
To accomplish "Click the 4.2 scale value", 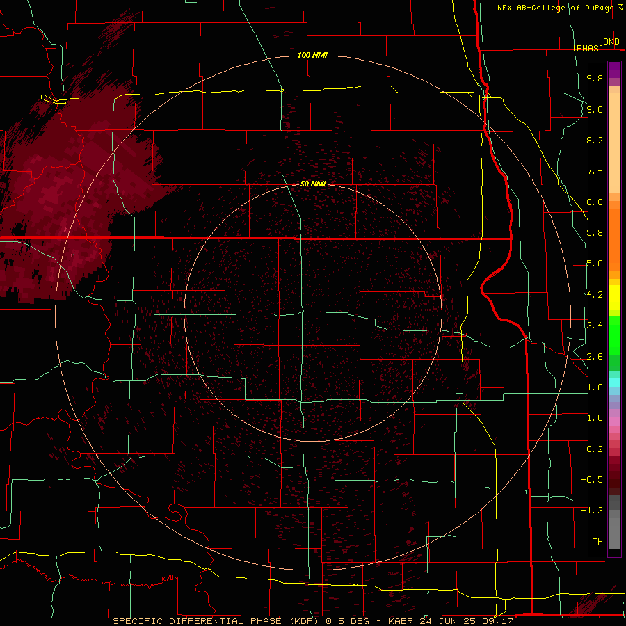I will point(595,295).
